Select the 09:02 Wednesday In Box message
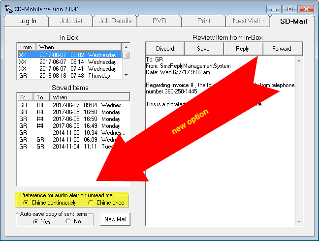The height and width of the screenshot is (241, 319). tap(69, 55)
